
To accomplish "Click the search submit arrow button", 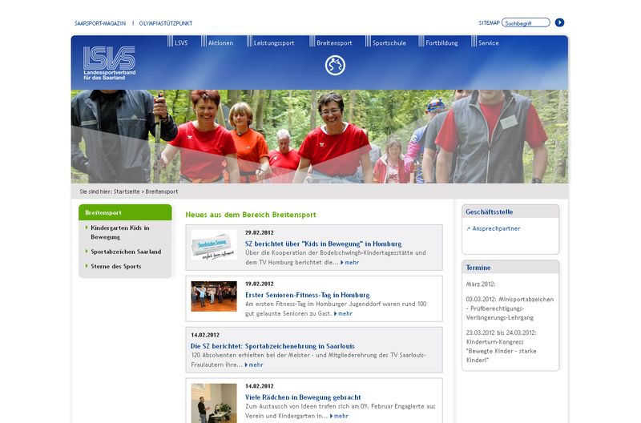I will click(x=560, y=22).
